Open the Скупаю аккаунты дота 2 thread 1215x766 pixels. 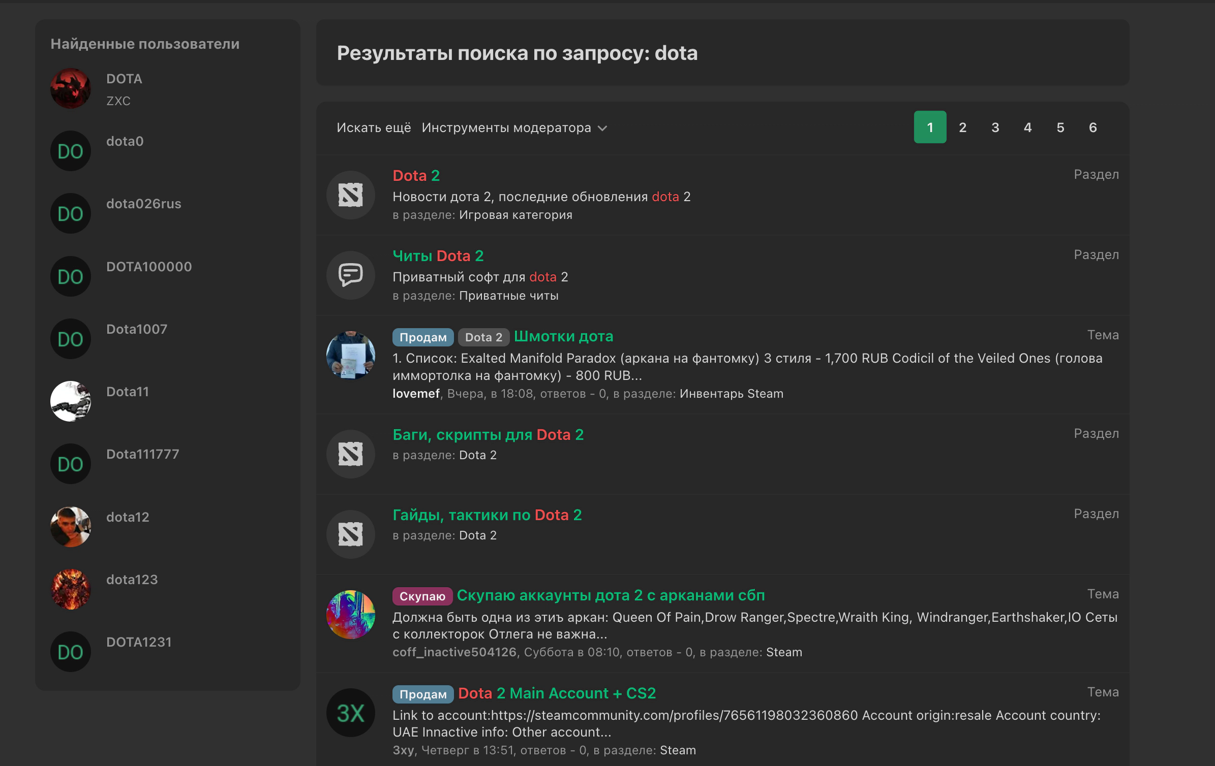(611, 595)
